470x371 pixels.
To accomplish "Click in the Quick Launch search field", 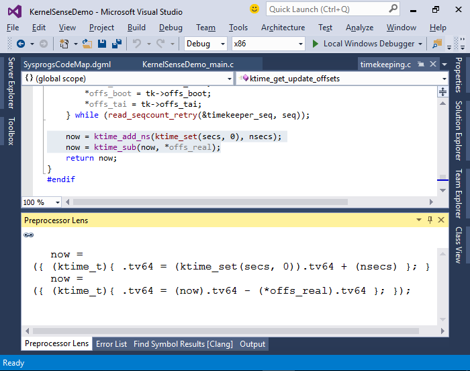I will pos(327,9).
